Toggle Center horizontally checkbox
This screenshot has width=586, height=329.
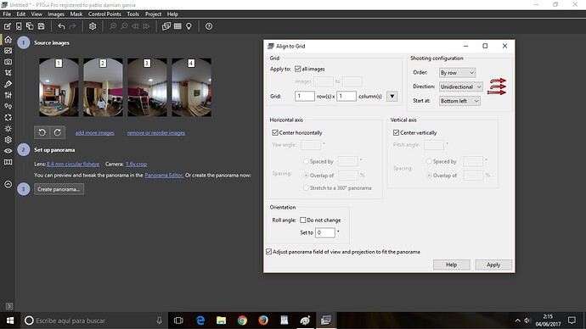(x=275, y=132)
